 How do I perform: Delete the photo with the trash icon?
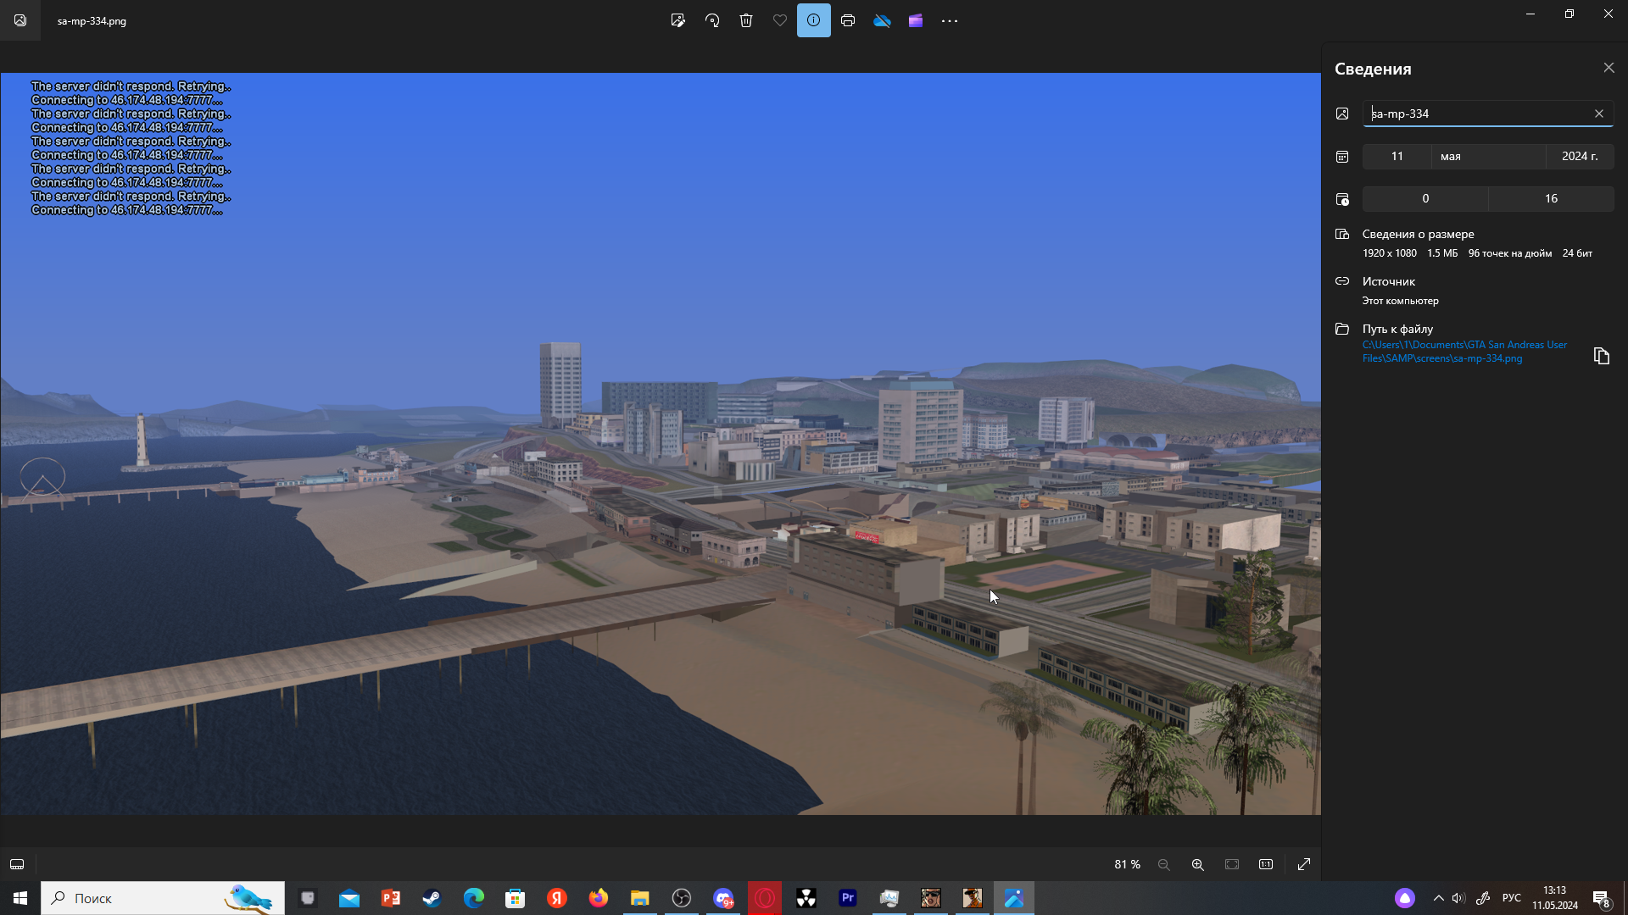tap(746, 20)
